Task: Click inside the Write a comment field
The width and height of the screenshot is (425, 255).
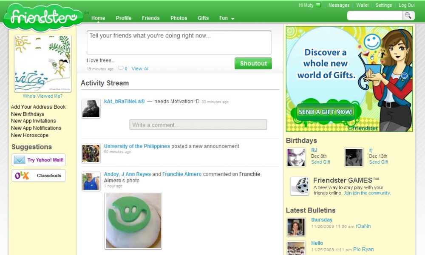Action: click(x=198, y=125)
